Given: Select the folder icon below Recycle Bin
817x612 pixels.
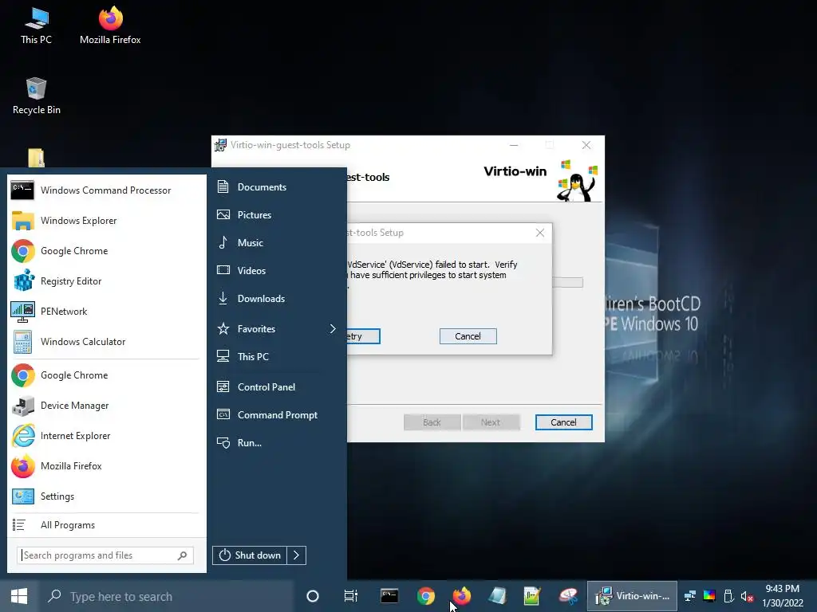Looking at the screenshot, I should [x=36, y=158].
